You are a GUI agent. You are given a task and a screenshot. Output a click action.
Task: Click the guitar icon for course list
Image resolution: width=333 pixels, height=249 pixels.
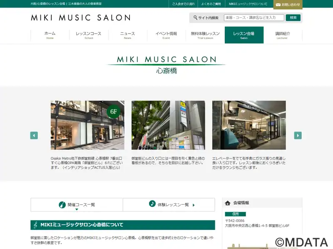(61, 204)
